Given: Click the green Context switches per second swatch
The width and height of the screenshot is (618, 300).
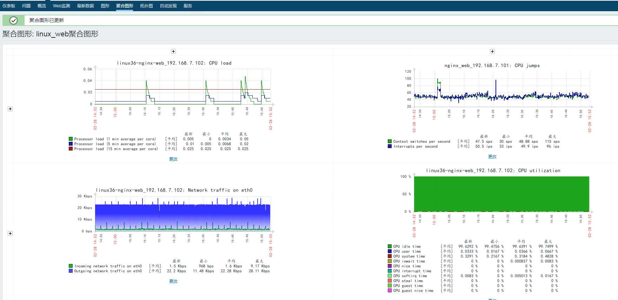Looking at the screenshot, I should 390,141.
